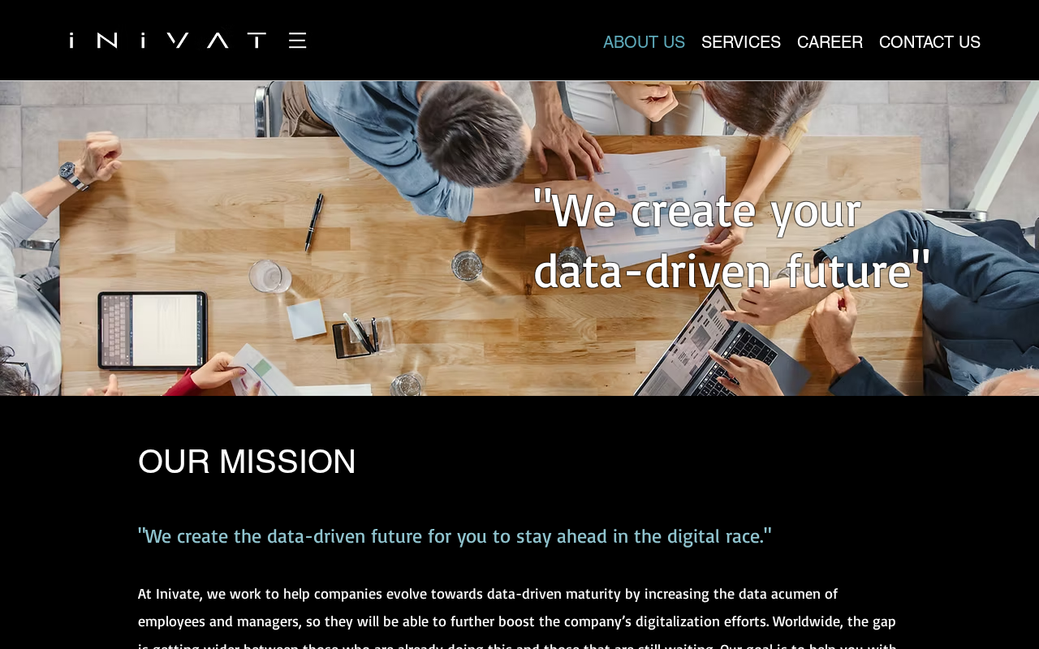Image resolution: width=1039 pixels, height=649 pixels.
Task: Navigate to CONTACT US
Action: pyautogui.click(x=929, y=42)
